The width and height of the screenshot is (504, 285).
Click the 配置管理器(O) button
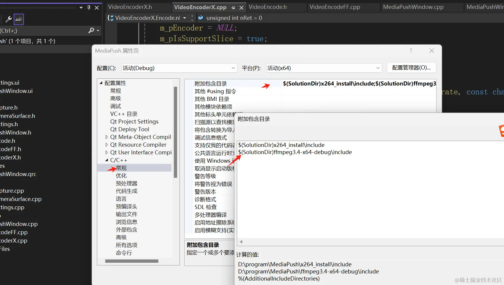[411, 68]
